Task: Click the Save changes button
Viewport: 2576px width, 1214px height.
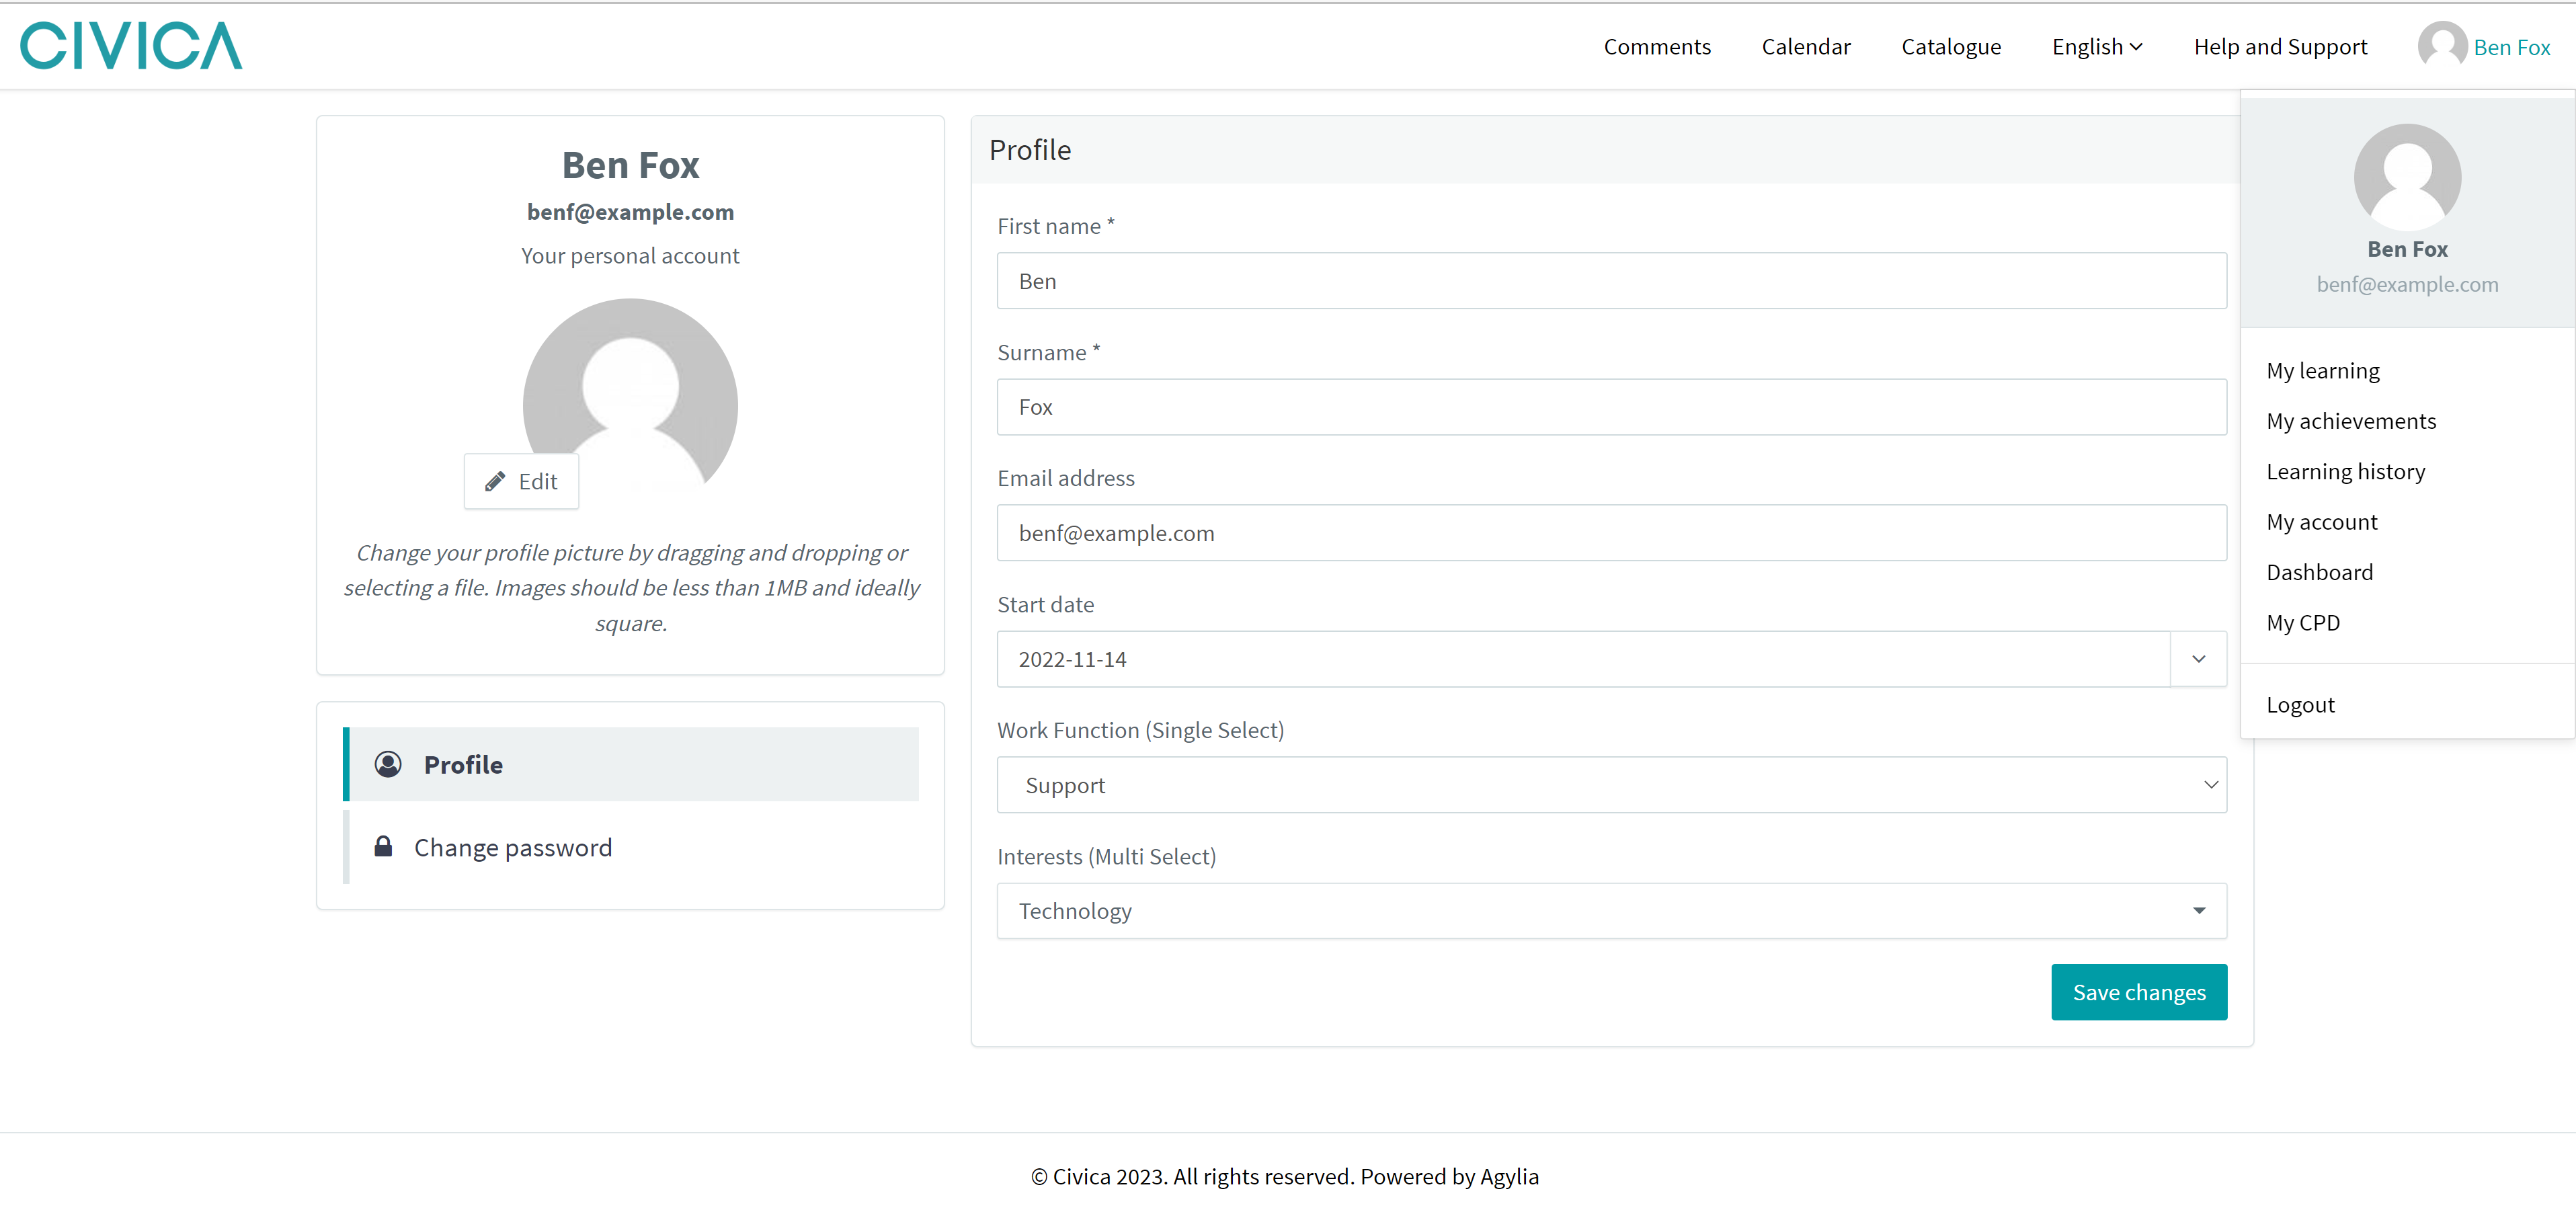Action: [2139, 992]
